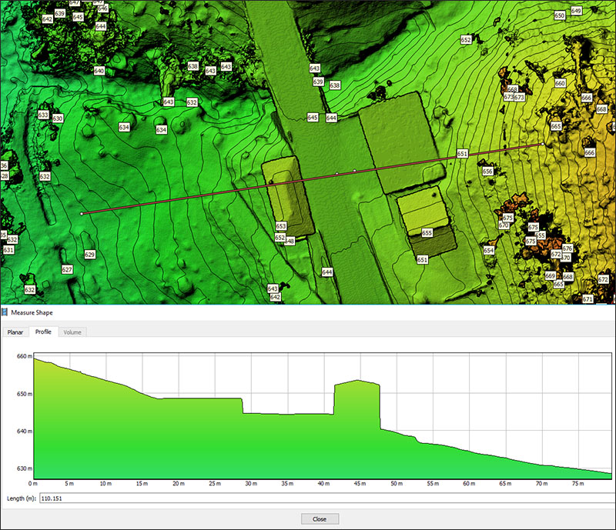Click the Close button
Screen dimensions: 616x530
(x=320, y=519)
